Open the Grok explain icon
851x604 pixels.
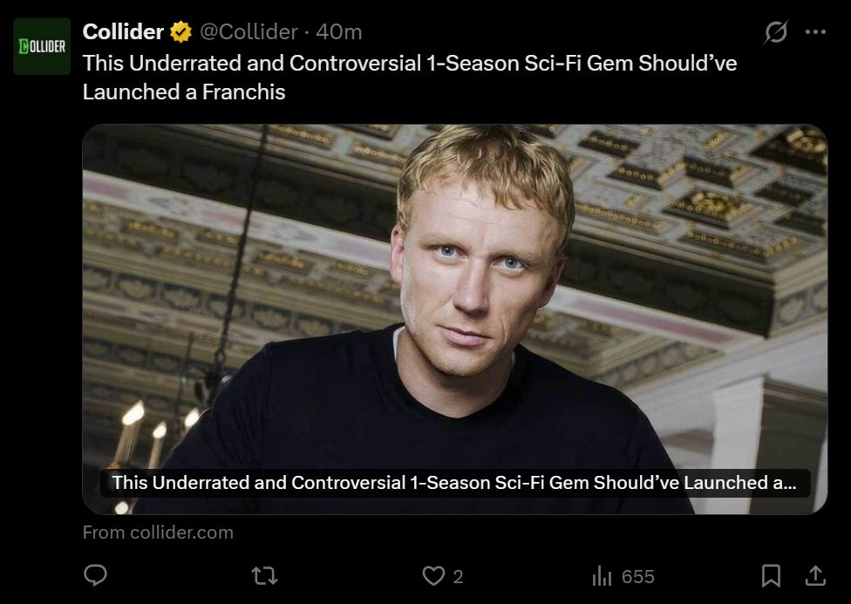pyautogui.click(x=775, y=32)
